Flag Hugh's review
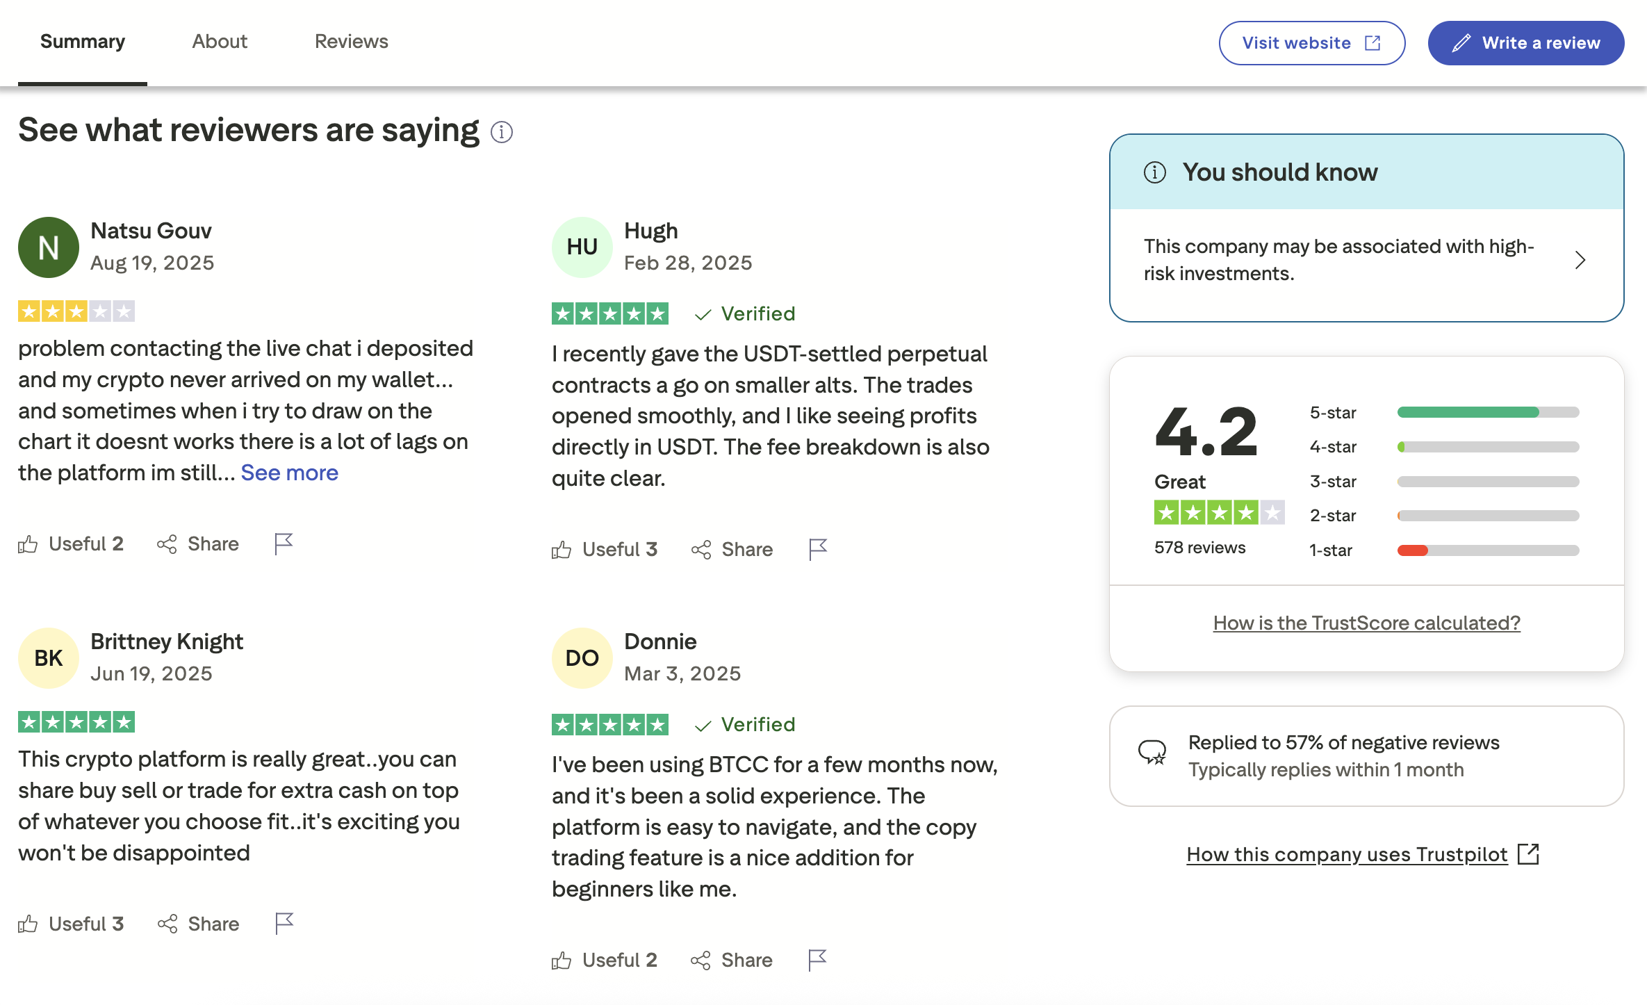1647x1005 pixels. pyautogui.click(x=818, y=549)
